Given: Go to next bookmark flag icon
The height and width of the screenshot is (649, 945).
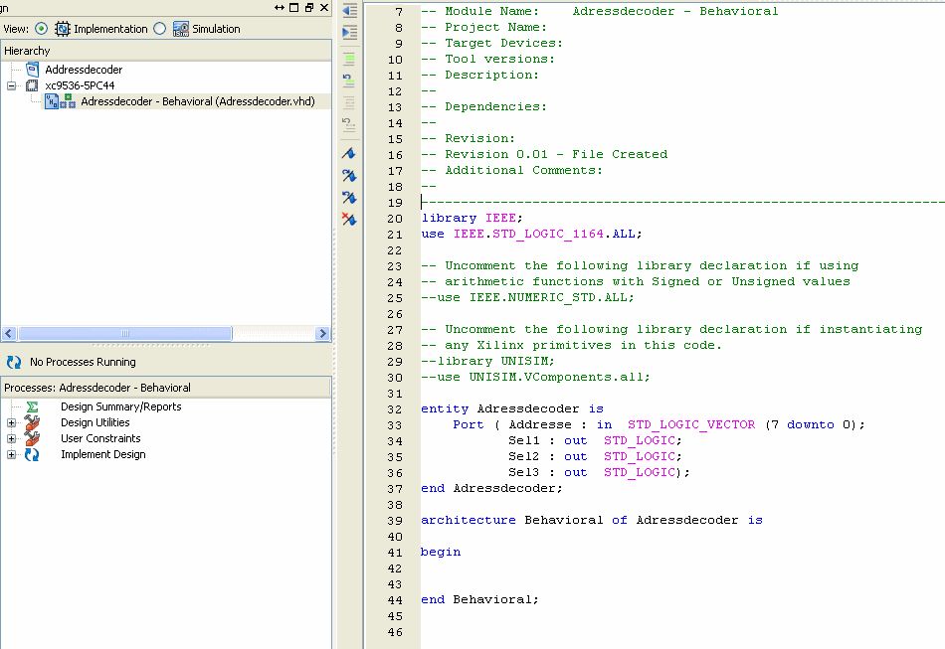Looking at the screenshot, I should (x=349, y=175).
